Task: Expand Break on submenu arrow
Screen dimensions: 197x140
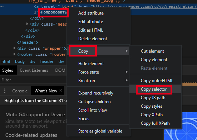Action: pos(127,80)
